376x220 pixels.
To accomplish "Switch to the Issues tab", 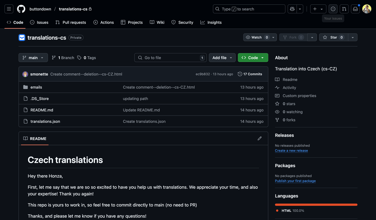I will tap(39, 22).
